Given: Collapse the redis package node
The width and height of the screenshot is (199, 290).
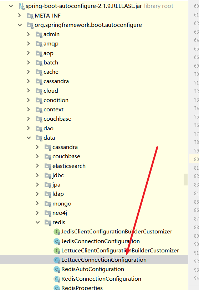Looking at the screenshot, I should click(37, 222).
